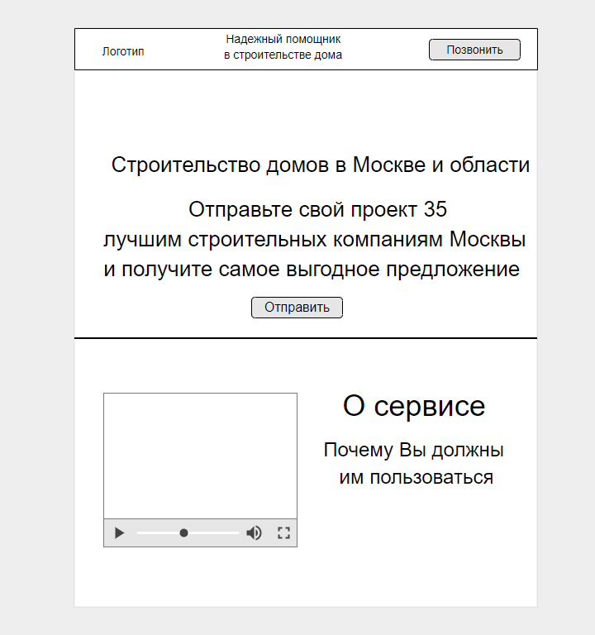Click the blank video preview area

tap(200, 455)
